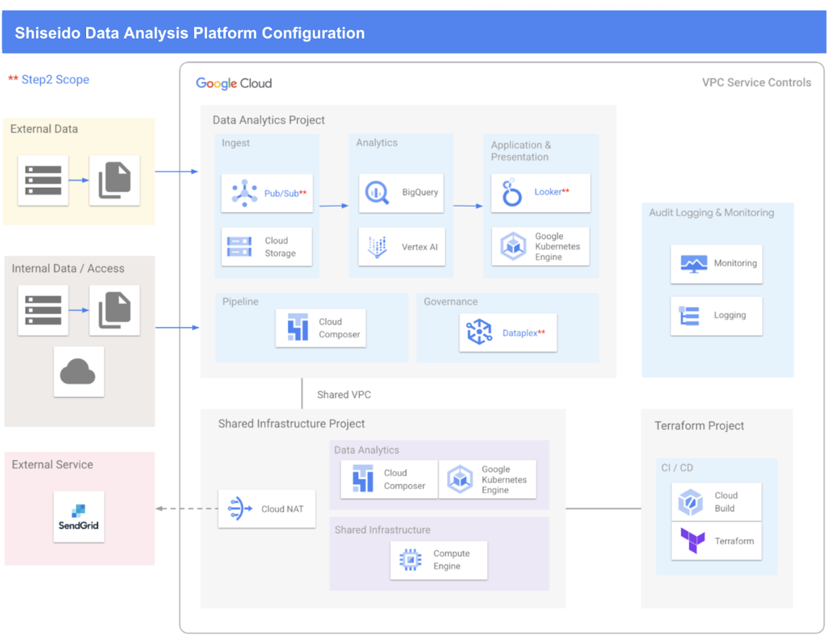The image size is (833, 644).
Task: Click the Application & Presentation label
Action: [521, 150]
